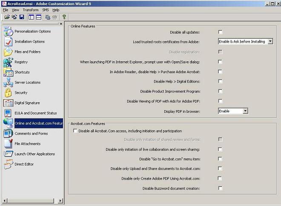Viewport: 281px width, 206px height.
Task: Select Comments and Forms in the sidebar
Action: (x=31, y=134)
